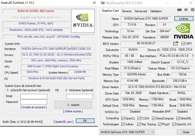The width and height of the screenshot is (195, 136).
Task: Click the PCIe x16 3.0 Bus Interface field
Action: (174, 56)
